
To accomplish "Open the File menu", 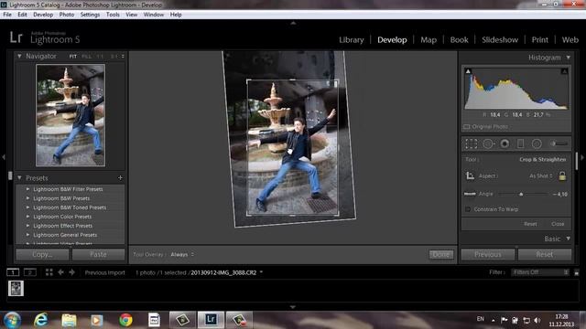I will 7,15.
